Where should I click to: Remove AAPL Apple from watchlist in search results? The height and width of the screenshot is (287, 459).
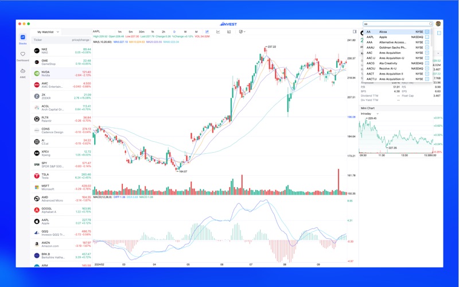coord(427,37)
